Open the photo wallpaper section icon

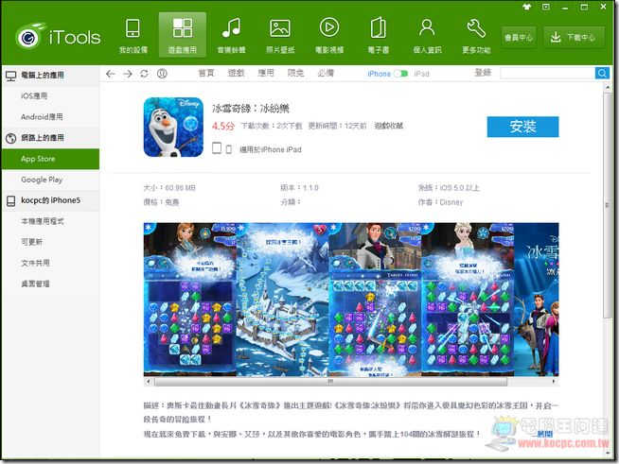pos(280,35)
